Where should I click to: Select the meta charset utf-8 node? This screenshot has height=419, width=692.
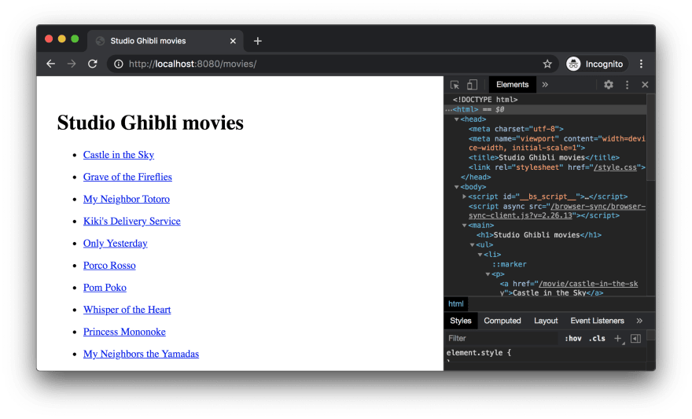(x=516, y=129)
